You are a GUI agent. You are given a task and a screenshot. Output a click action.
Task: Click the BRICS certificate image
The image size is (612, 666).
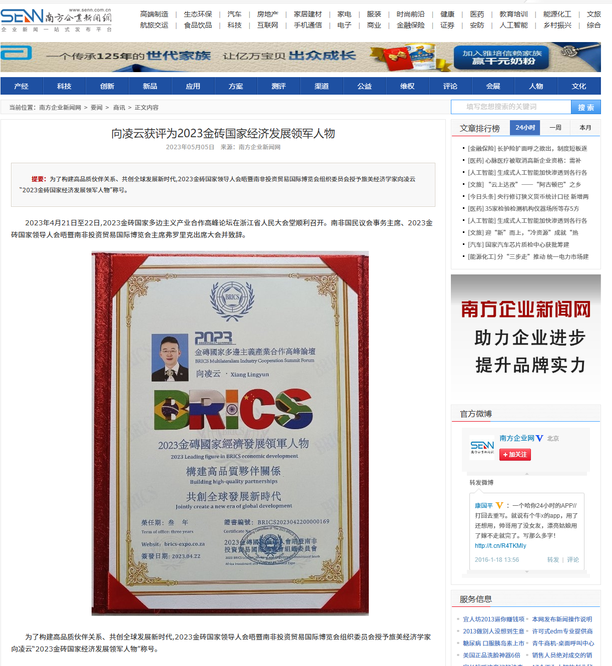tap(230, 433)
